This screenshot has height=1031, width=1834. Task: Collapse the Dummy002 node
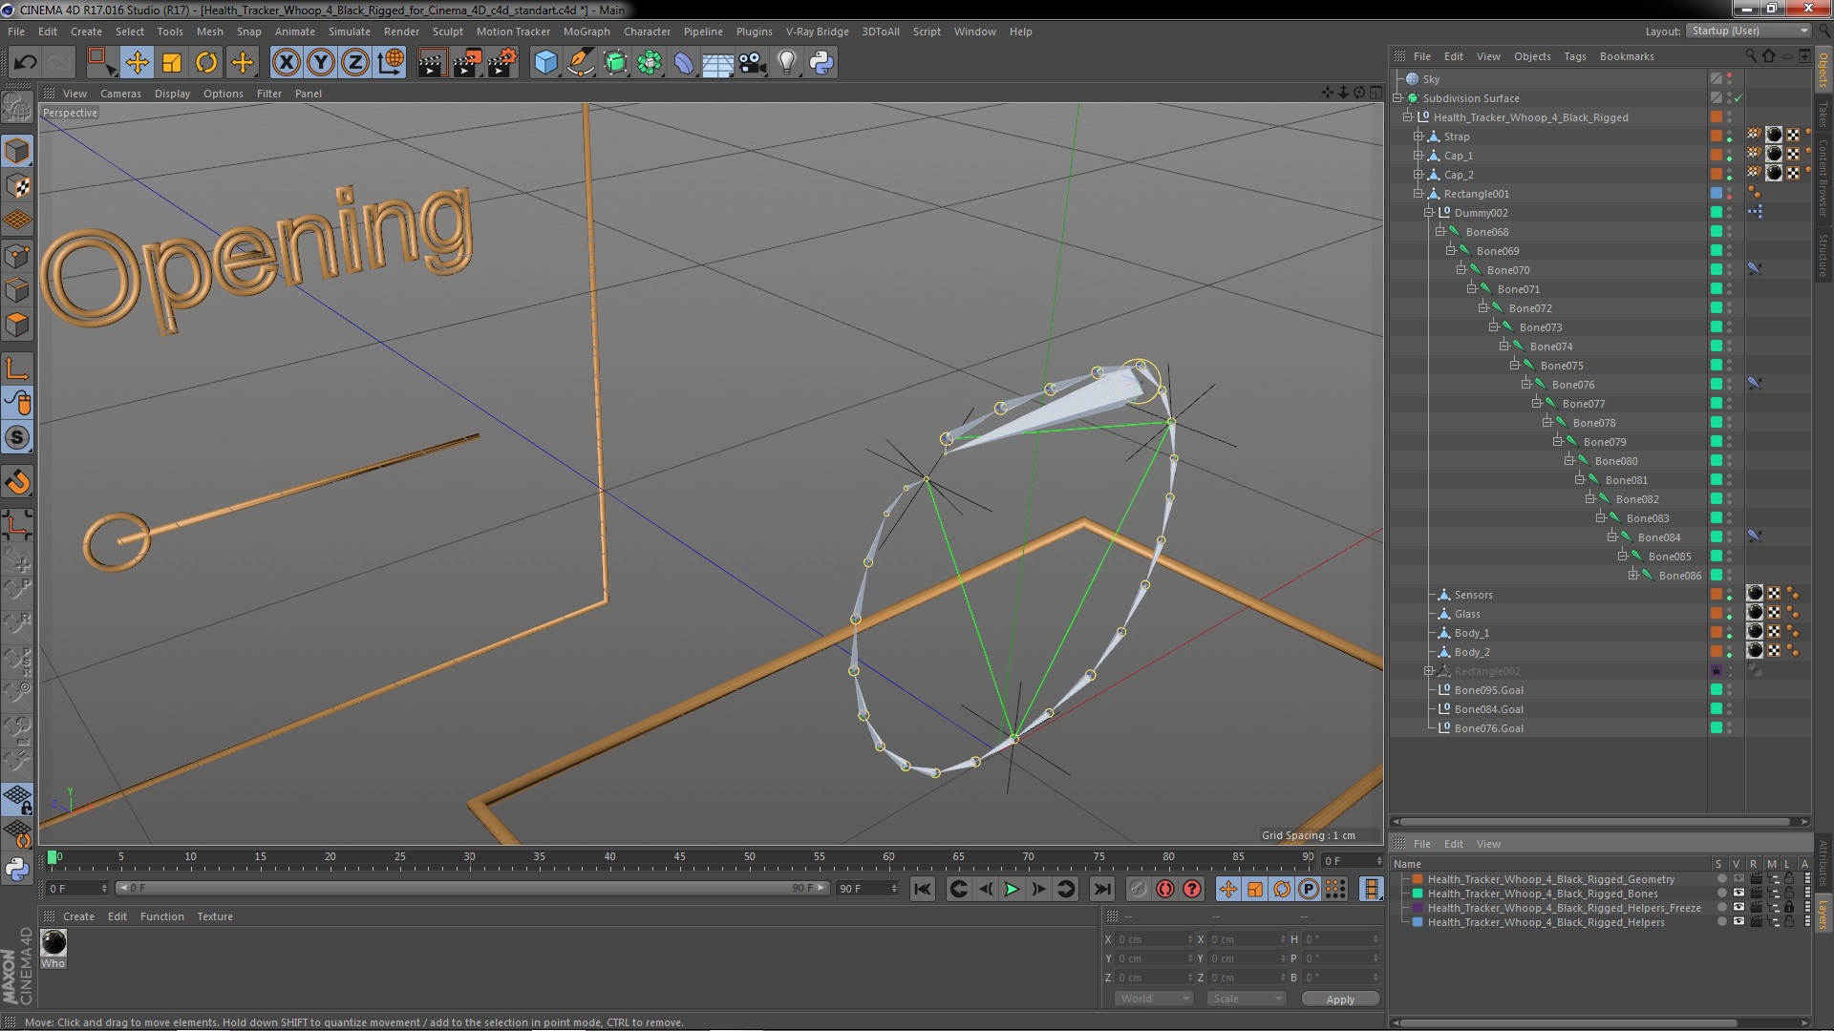(1429, 213)
